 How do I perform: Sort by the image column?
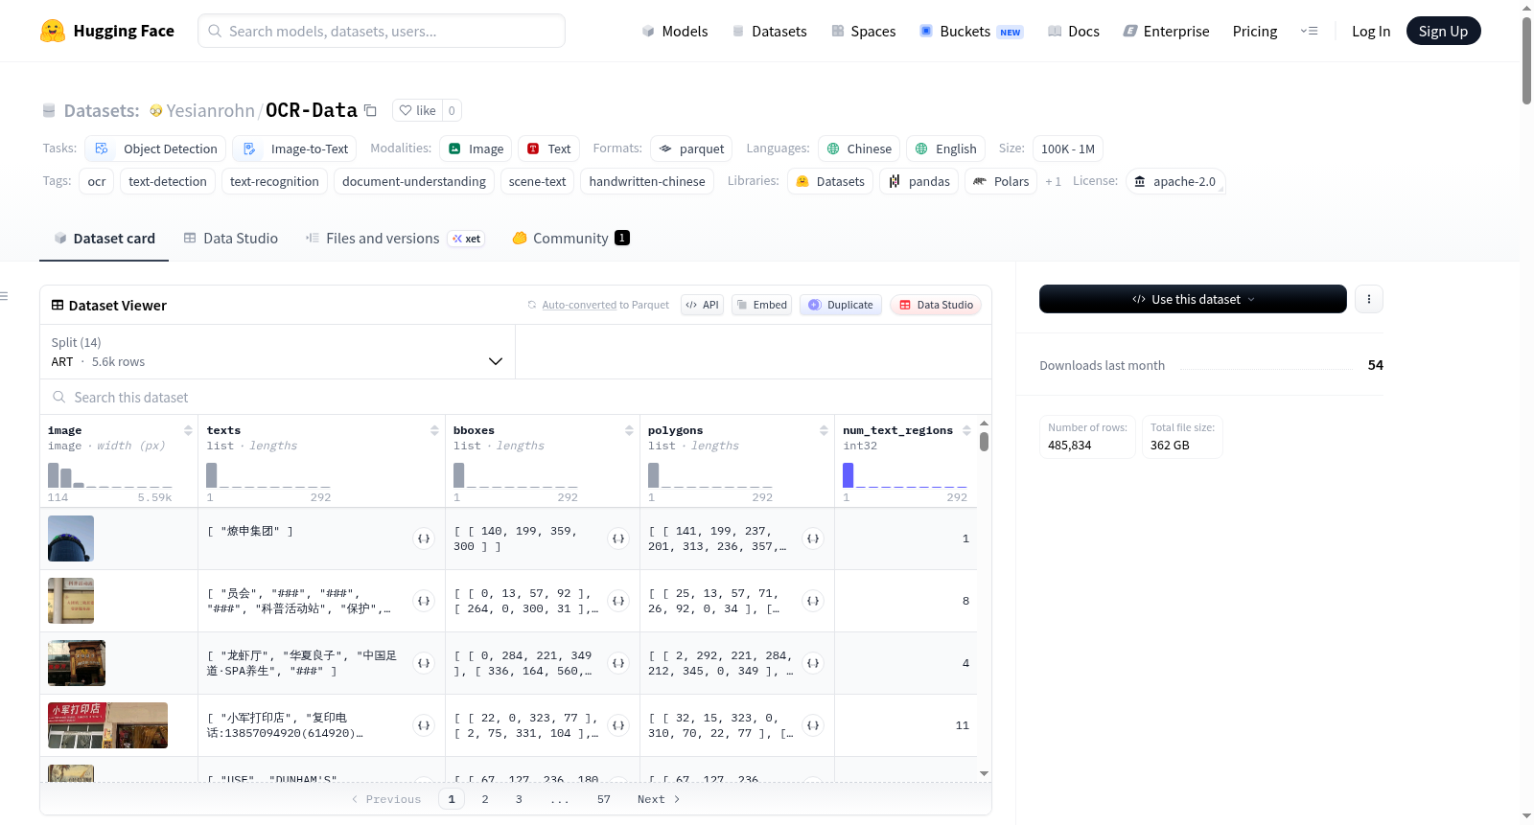[x=188, y=430]
